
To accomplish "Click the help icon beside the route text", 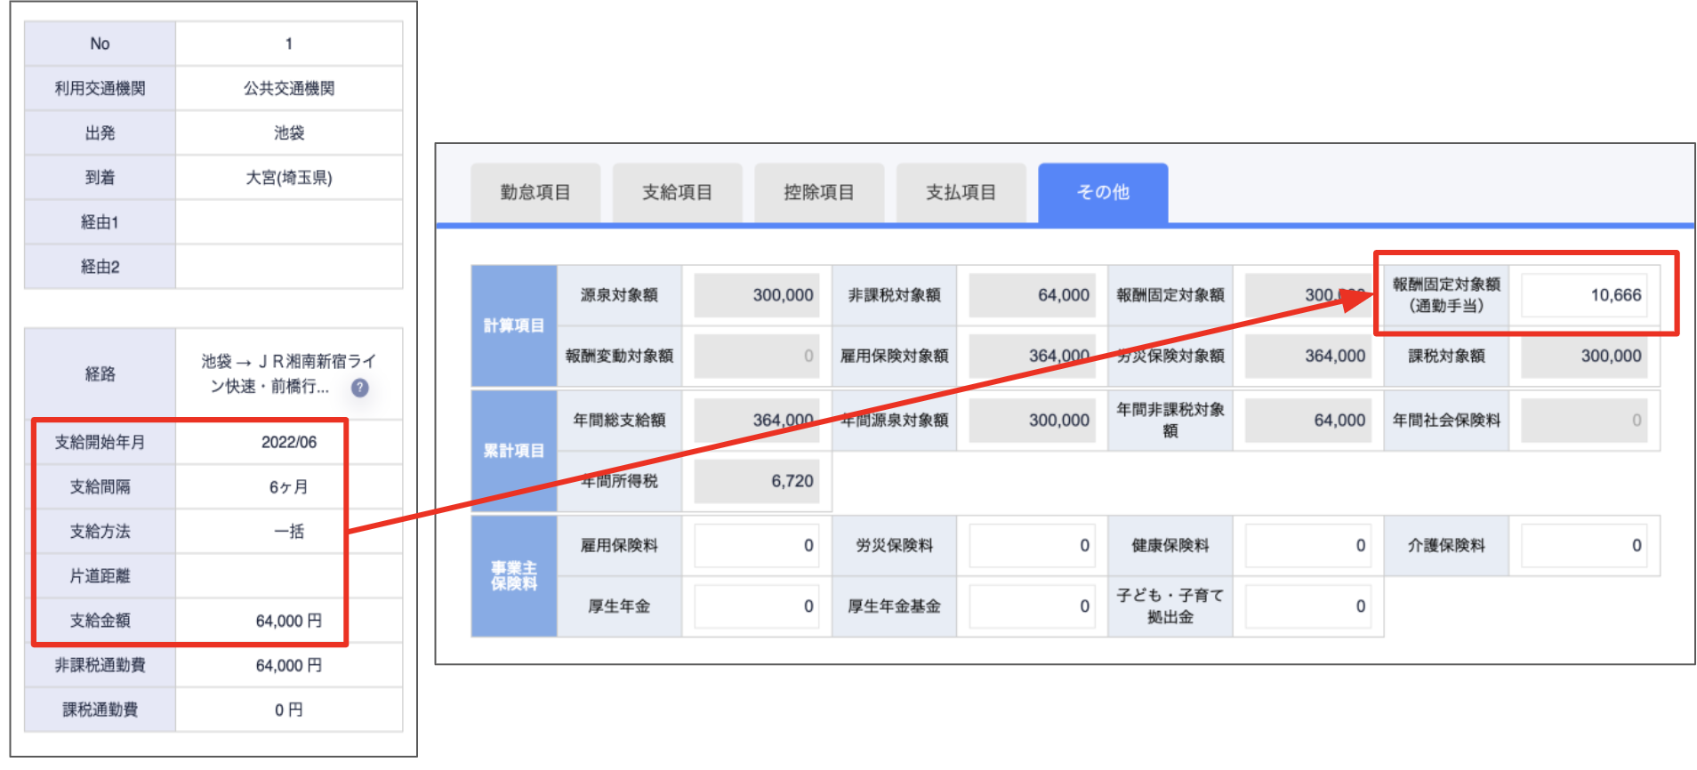I will [x=359, y=388].
